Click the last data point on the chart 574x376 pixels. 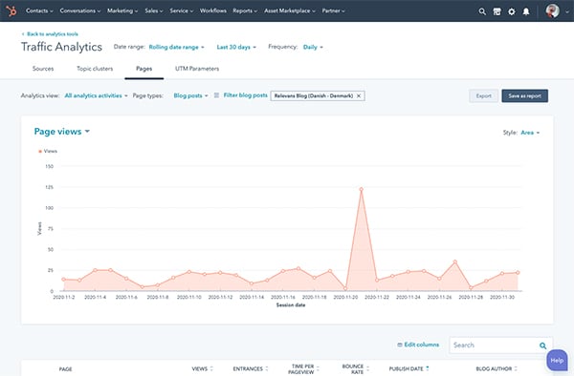click(518, 273)
